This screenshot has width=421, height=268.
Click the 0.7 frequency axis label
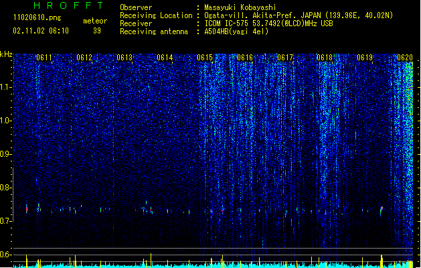point(5,221)
